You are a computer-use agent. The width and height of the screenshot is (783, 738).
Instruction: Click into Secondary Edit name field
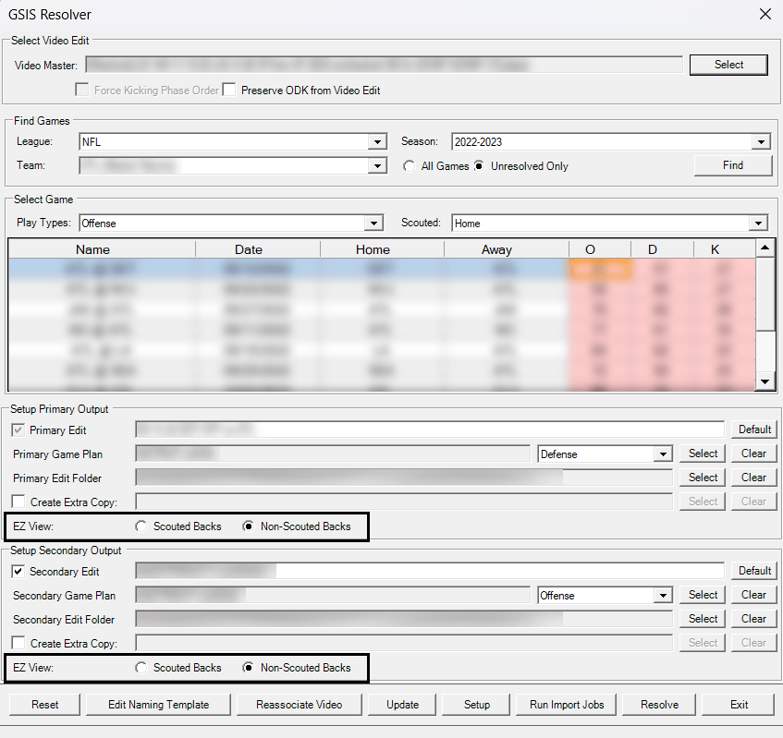click(430, 571)
